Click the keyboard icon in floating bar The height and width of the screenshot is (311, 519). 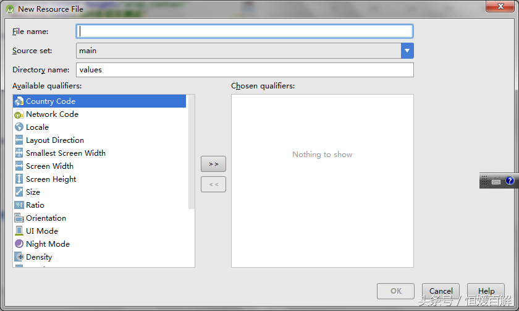coord(496,181)
